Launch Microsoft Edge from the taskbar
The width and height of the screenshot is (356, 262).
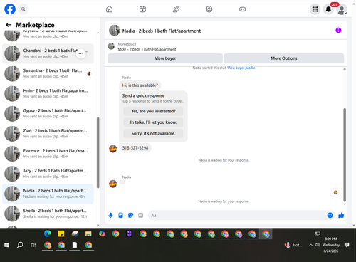[48, 234]
